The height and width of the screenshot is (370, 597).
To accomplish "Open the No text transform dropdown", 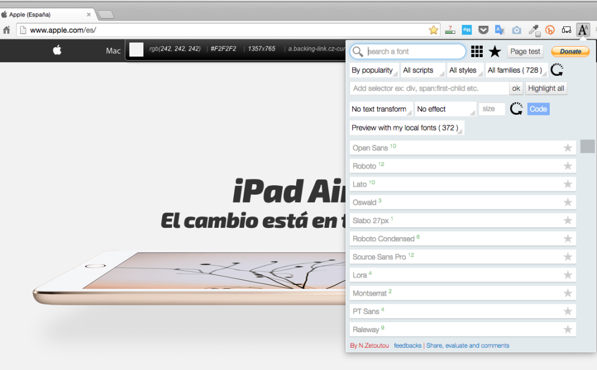I will pos(381,109).
